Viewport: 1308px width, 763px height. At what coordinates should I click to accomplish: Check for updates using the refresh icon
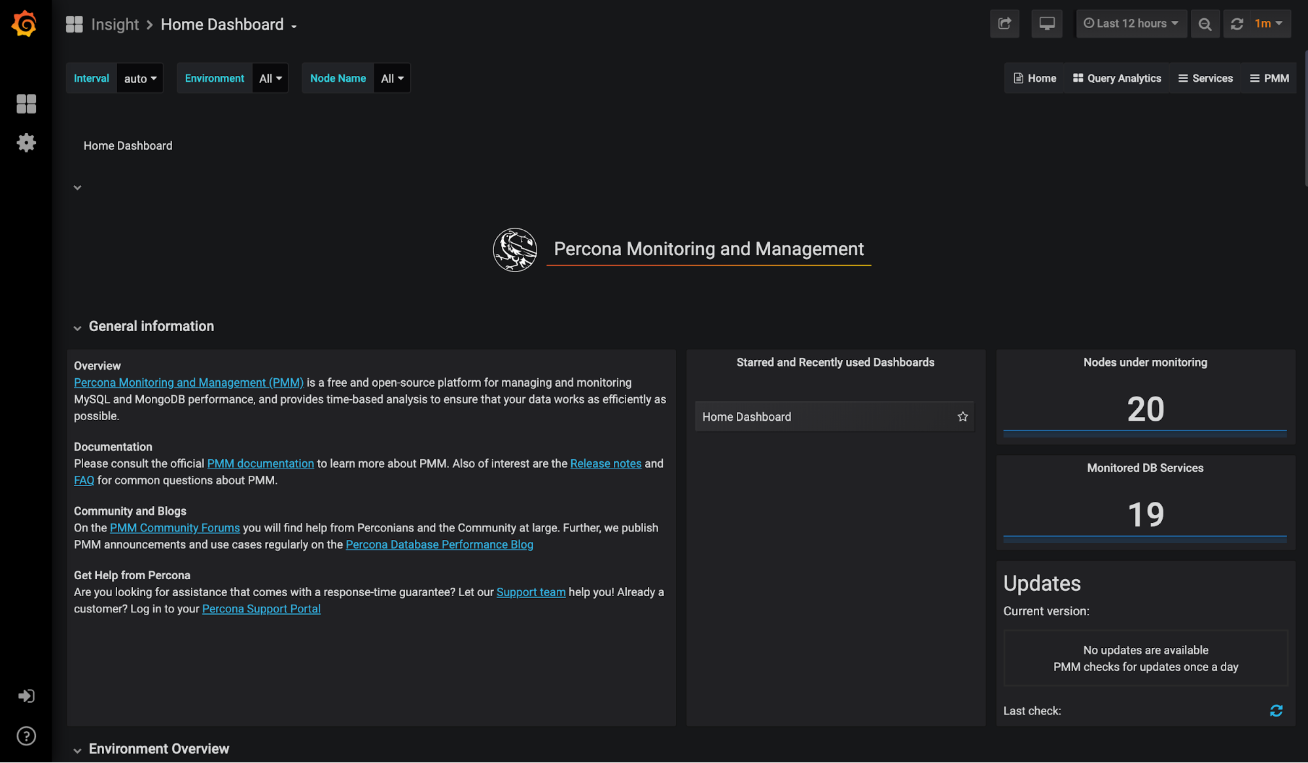coord(1276,711)
